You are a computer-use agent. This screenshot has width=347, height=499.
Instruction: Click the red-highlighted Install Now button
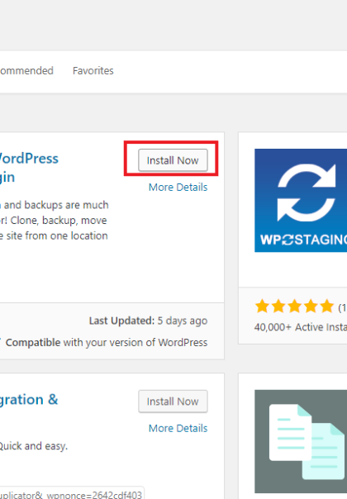173,160
